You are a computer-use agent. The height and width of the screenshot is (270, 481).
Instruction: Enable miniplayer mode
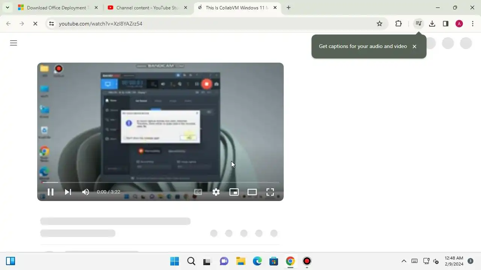(x=234, y=192)
